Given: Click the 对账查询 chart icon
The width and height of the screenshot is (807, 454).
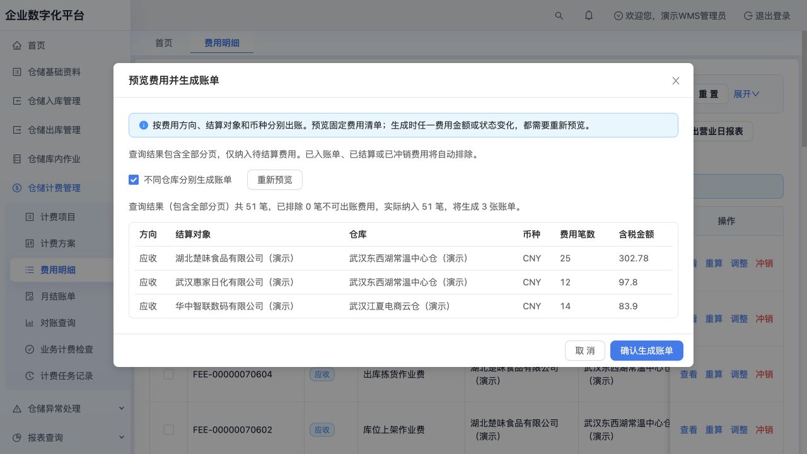Looking at the screenshot, I should click(x=30, y=323).
